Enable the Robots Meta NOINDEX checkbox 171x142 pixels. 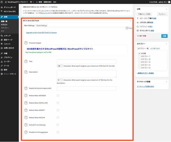point(58,95)
